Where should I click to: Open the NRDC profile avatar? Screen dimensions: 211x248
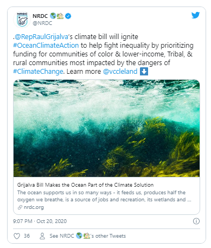click(22, 20)
